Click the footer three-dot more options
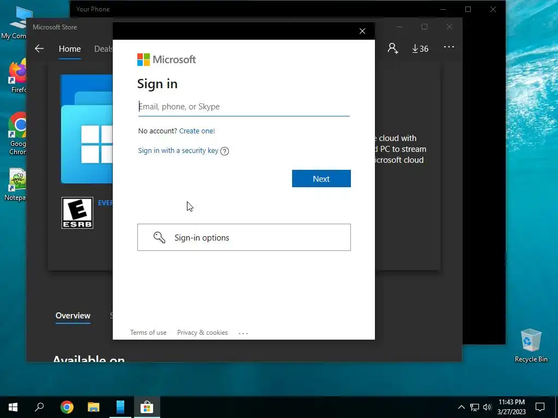 click(243, 333)
